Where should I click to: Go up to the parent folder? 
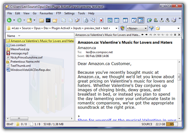[29, 20]
